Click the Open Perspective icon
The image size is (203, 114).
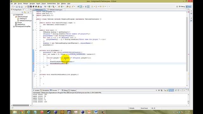(177, 7)
